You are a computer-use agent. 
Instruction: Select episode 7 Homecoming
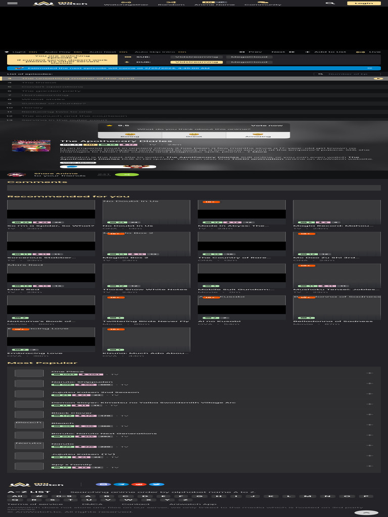194,95
